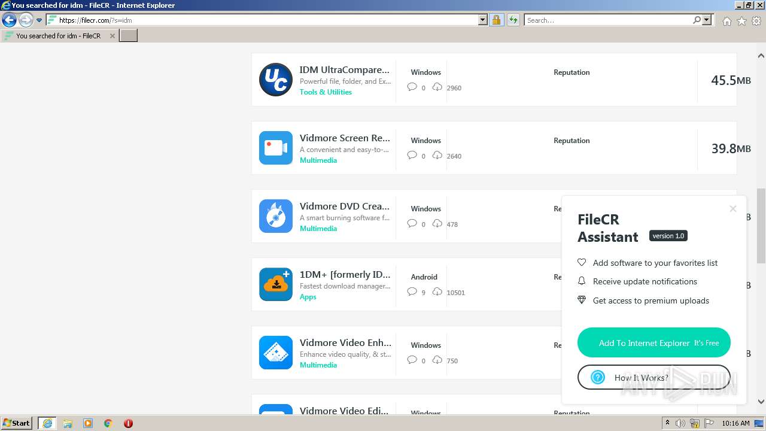The image size is (766, 431).
Task: Click the comments icon in the 1DM+ row
Action: [x=412, y=292]
